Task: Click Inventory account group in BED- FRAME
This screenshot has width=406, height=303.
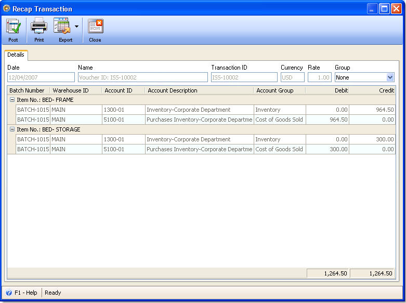Action: coord(280,110)
